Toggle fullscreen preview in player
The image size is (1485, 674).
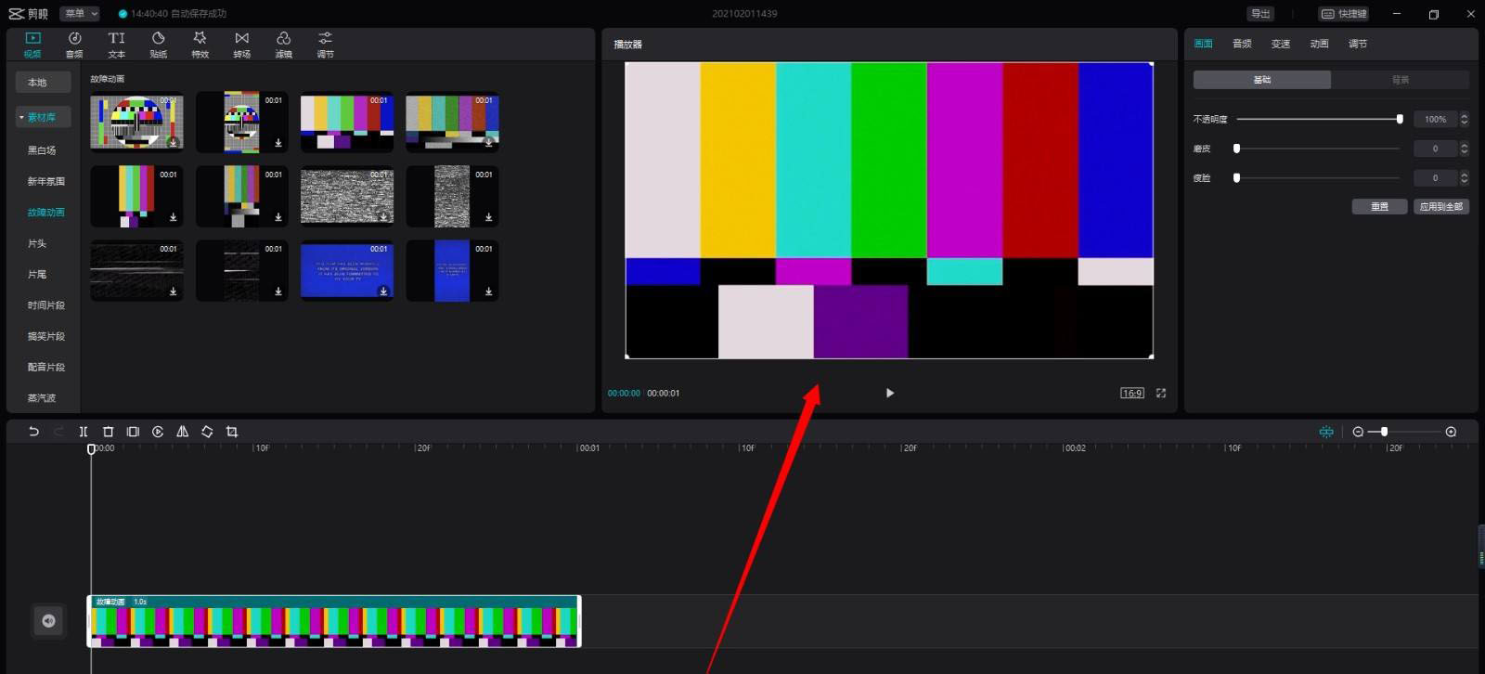pyautogui.click(x=1160, y=394)
